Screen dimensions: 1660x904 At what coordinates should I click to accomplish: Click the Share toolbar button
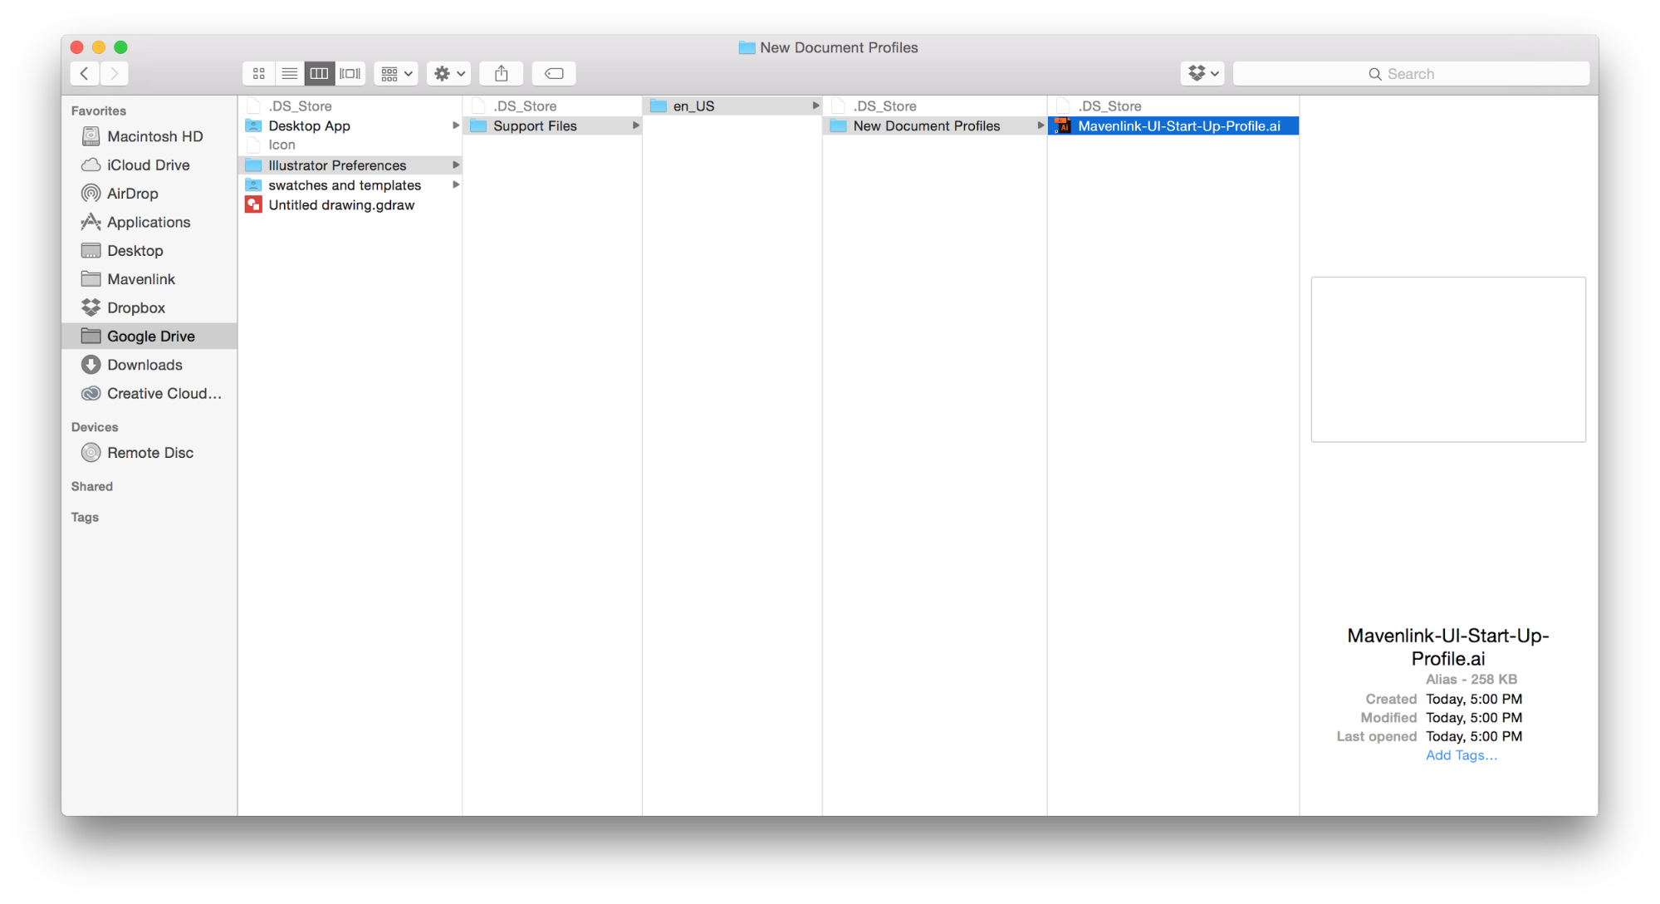coord(502,74)
